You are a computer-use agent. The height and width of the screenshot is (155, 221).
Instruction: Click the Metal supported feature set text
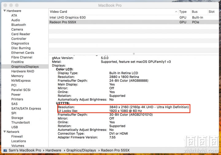coord(136,62)
